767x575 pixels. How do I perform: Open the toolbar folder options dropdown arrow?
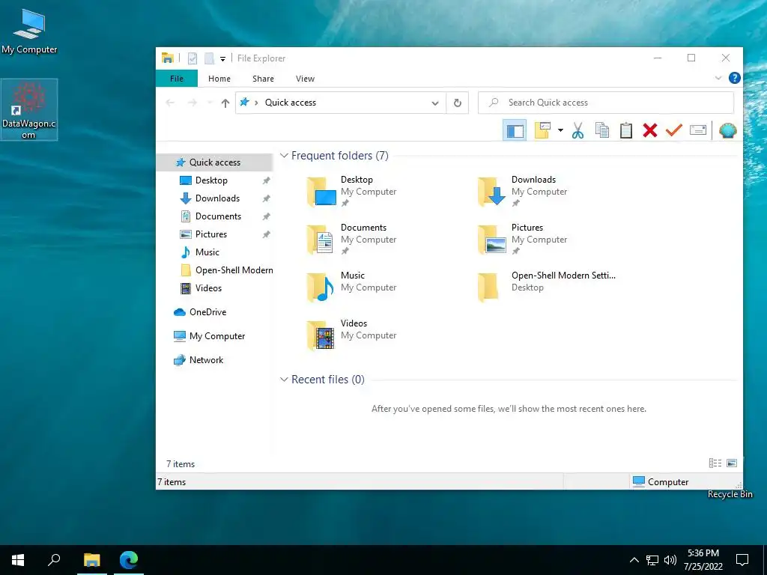coord(560,130)
